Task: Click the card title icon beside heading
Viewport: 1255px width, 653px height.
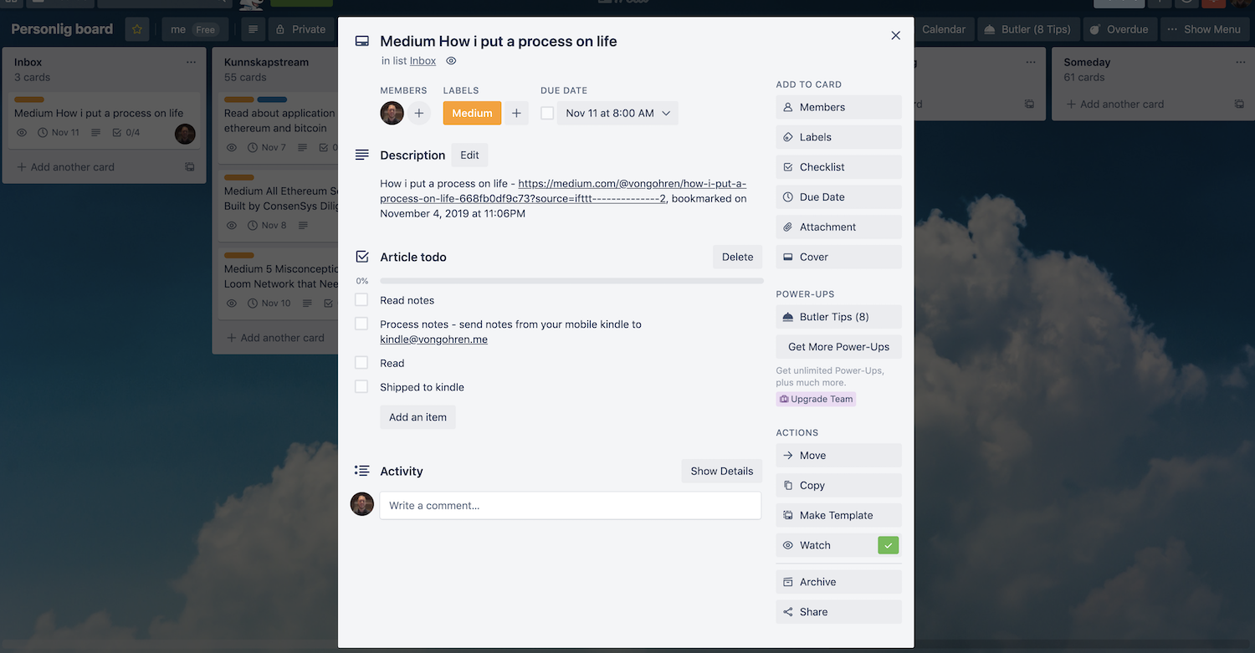Action: click(362, 41)
